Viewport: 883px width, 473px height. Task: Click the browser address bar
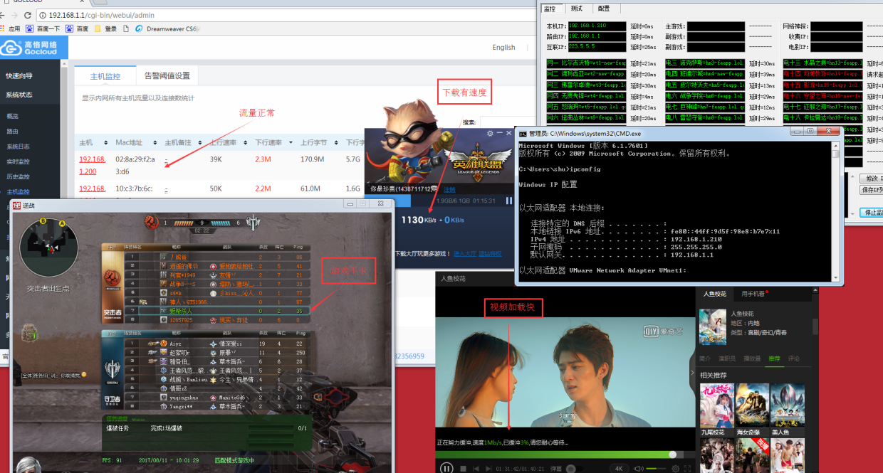coord(285,14)
